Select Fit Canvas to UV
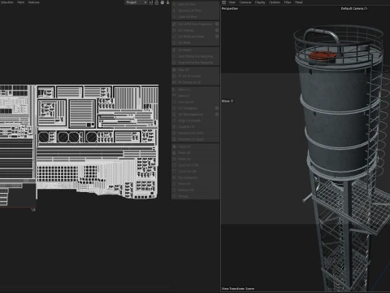 [x=195, y=82]
